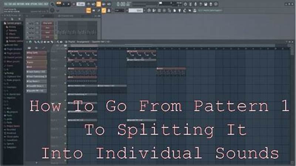The image size is (296, 166).
Task: Select the Ping Synth pattern in the picker
Action: (37, 53)
